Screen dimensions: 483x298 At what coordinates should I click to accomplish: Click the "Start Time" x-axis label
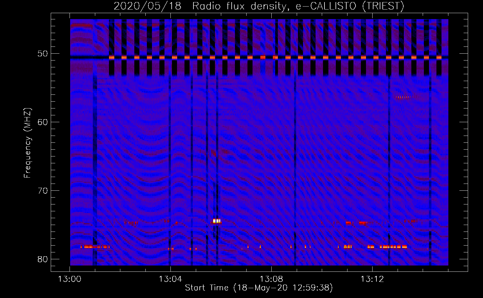(259, 288)
